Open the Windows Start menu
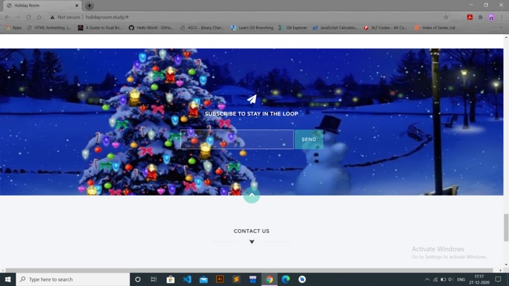The image size is (509, 286). [8, 279]
